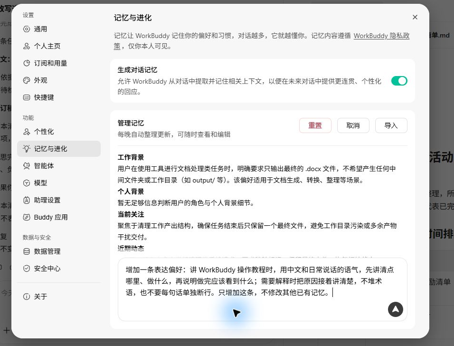454x346 pixels.
Task: Click the 生成对话记忆 title
Action: pyautogui.click(x=137, y=70)
